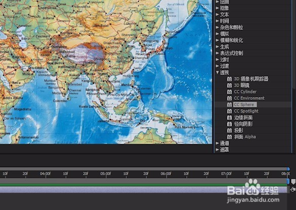The height and width of the screenshot is (210, 296).
Task: Jump to 06:00f on the time ruler
Action: point(166,174)
